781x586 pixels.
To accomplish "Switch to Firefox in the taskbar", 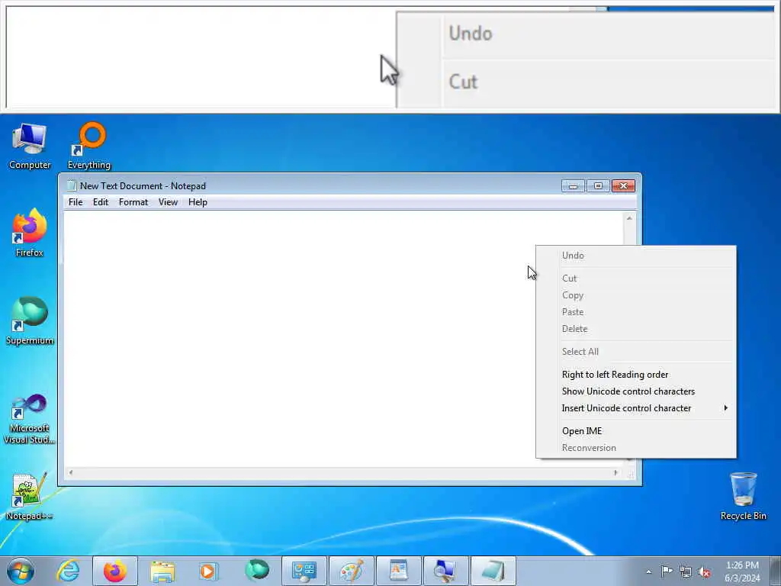I will pyautogui.click(x=115, y=571).
